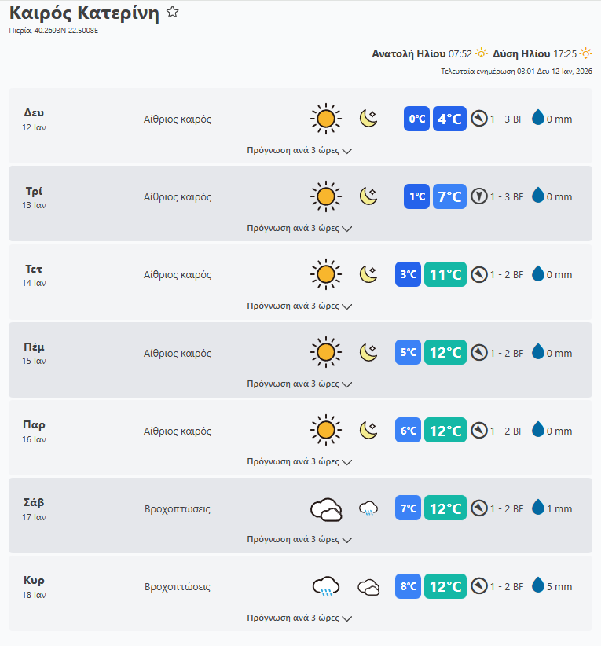Click the night rain icon on Saturday row
This screenshot has height=646, width=601.
(368, 509)
